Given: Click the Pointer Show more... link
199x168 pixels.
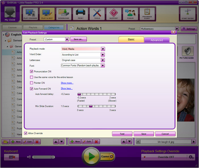Looking at the screenshot, I should 67,83.
